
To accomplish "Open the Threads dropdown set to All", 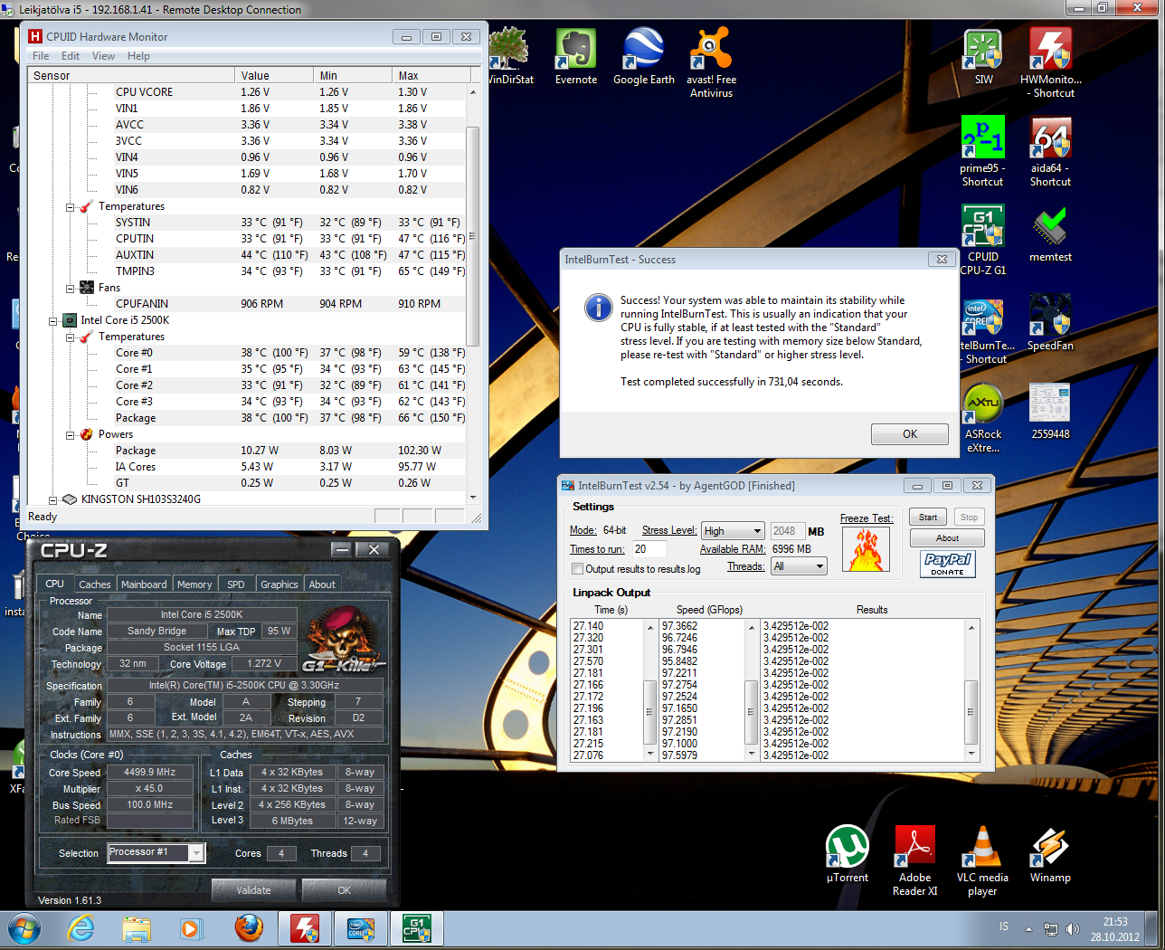I will pos(799,566).
